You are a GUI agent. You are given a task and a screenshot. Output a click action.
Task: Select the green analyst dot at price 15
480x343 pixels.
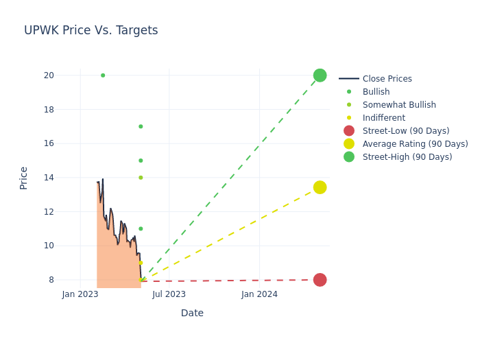[x=141, y=161]
